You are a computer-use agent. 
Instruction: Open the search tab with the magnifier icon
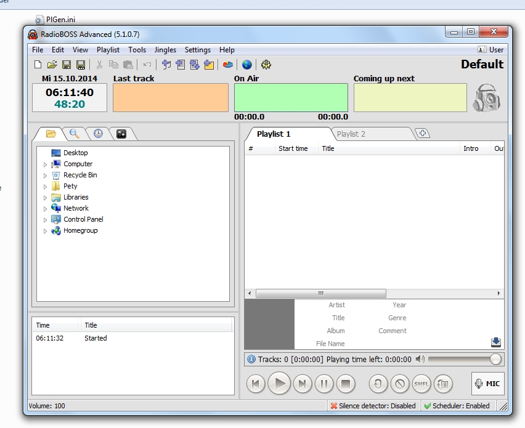pos(75,134)
